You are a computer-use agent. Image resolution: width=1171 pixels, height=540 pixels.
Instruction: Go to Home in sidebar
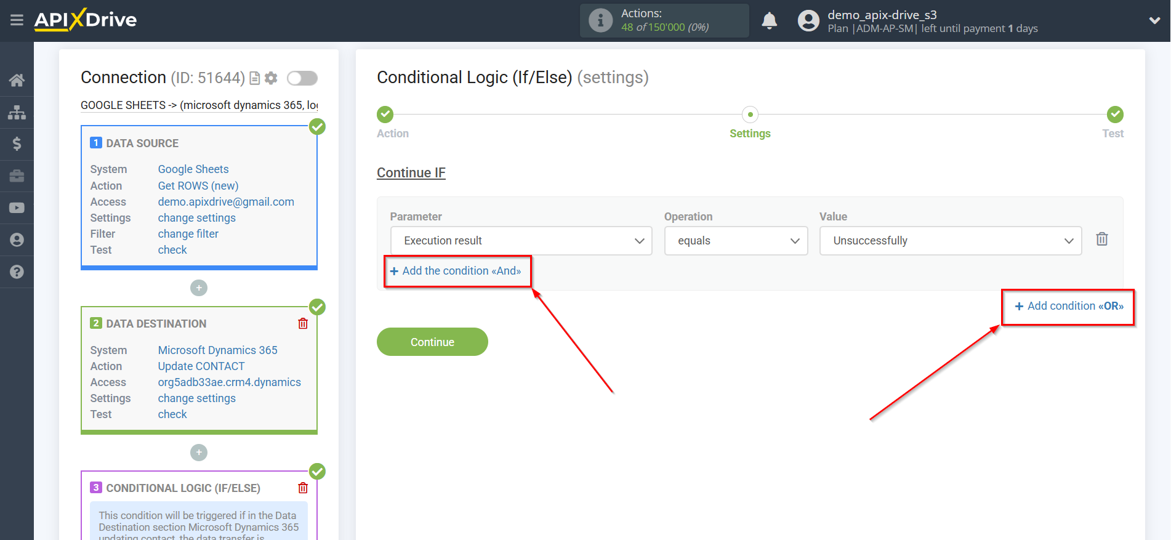(17, 80)
